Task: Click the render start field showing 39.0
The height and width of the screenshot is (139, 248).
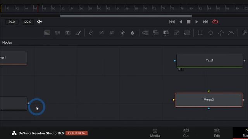Action: (x=12, y=22)
